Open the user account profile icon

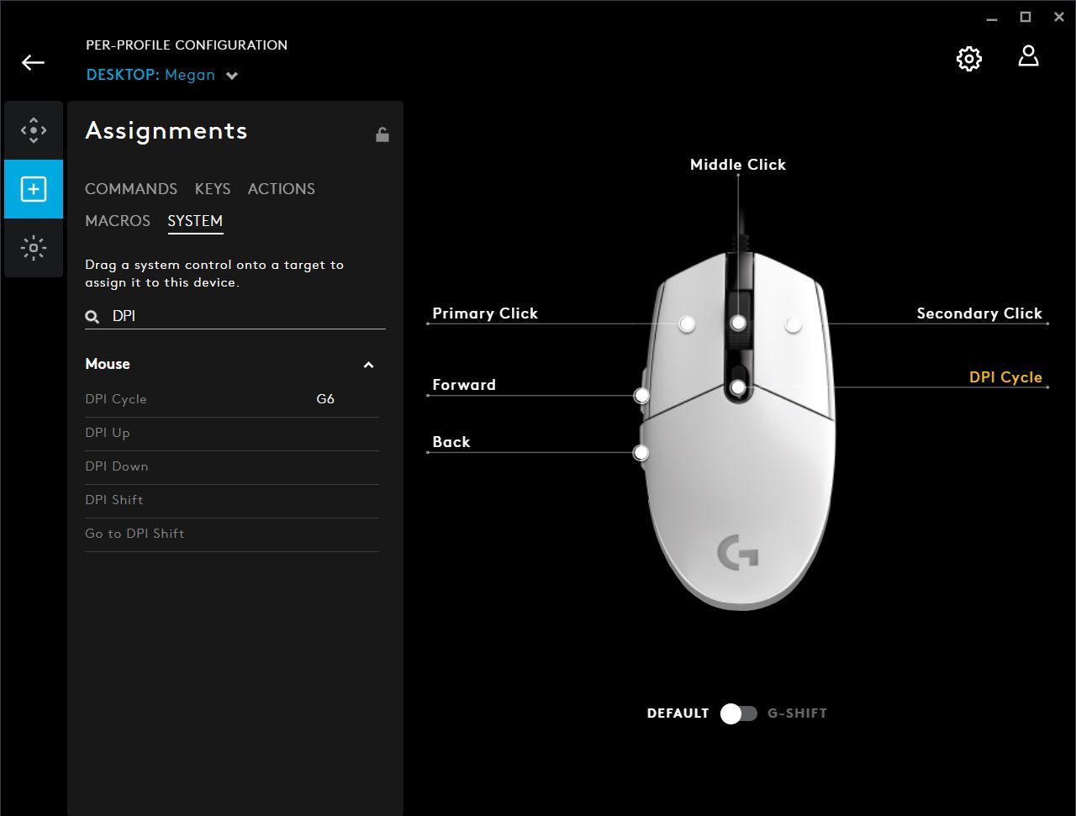(x=1028, y=57)
